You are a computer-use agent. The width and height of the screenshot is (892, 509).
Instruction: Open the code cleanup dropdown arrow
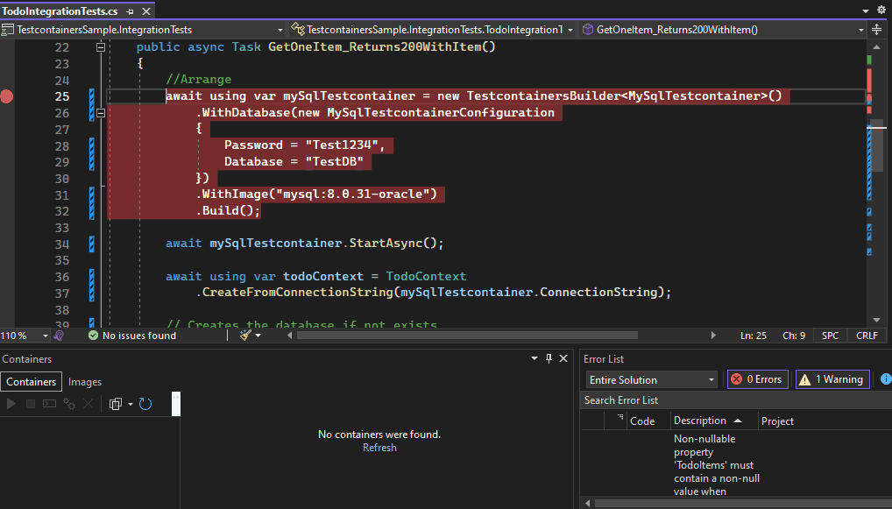(258, 336)
